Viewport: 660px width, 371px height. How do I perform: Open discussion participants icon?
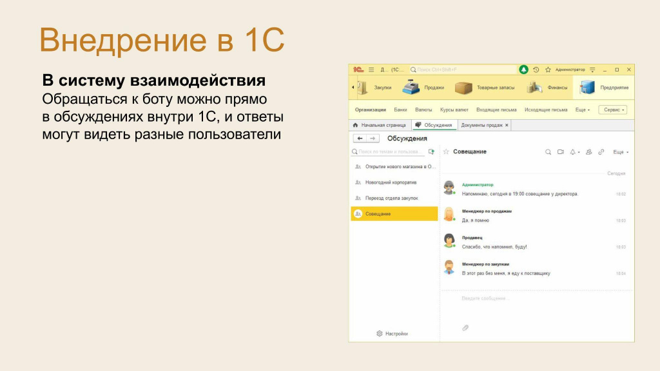(589, 152)
